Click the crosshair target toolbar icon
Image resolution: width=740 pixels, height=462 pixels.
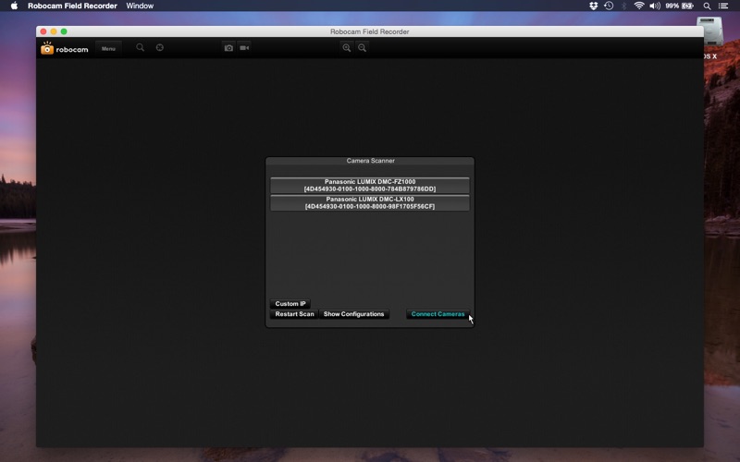point(160,48)
